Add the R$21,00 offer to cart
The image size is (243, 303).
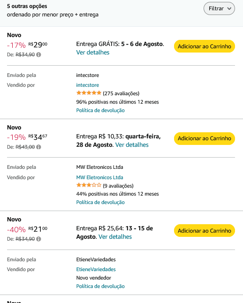click(x=205, y=231)
